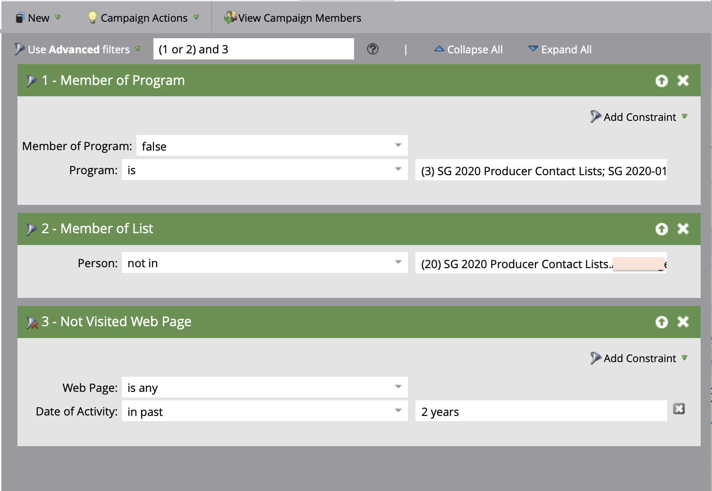The width and height of the screenshot is (712, 491).
Task: Click Collapse All
Action: point(475,49)
